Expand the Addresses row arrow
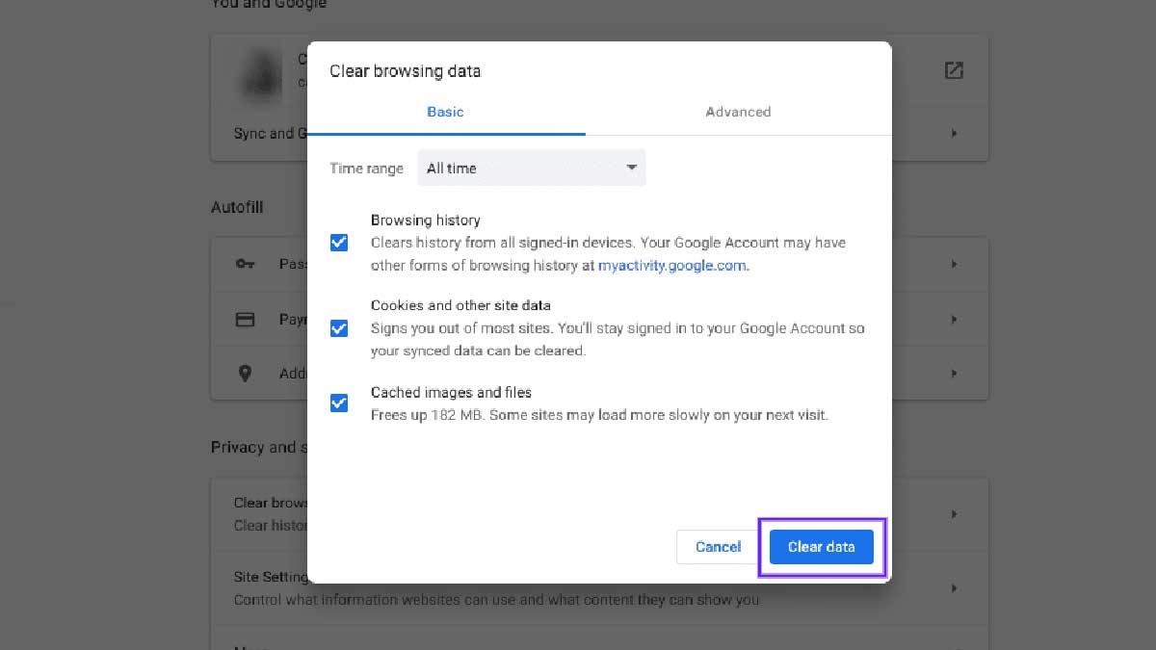The width and height of the screenshot is (1156, 650). 954,374
